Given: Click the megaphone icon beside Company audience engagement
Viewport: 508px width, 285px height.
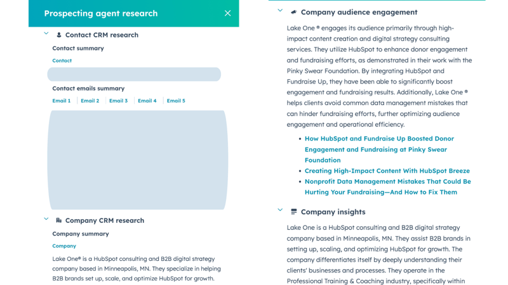Looking at the screenshot, I should tap(294, 12).
